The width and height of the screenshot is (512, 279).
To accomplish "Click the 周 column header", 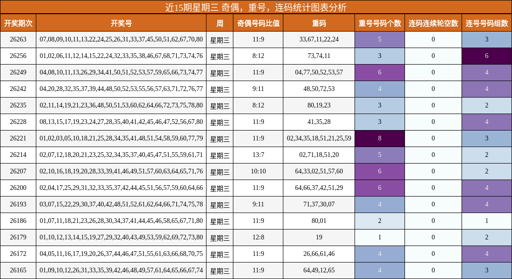I will point(220,23).
